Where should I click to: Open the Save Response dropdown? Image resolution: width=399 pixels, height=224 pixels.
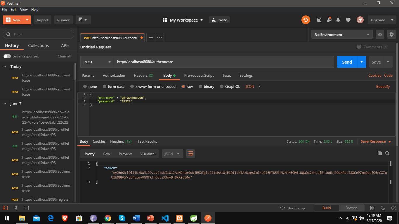[376, 141]
